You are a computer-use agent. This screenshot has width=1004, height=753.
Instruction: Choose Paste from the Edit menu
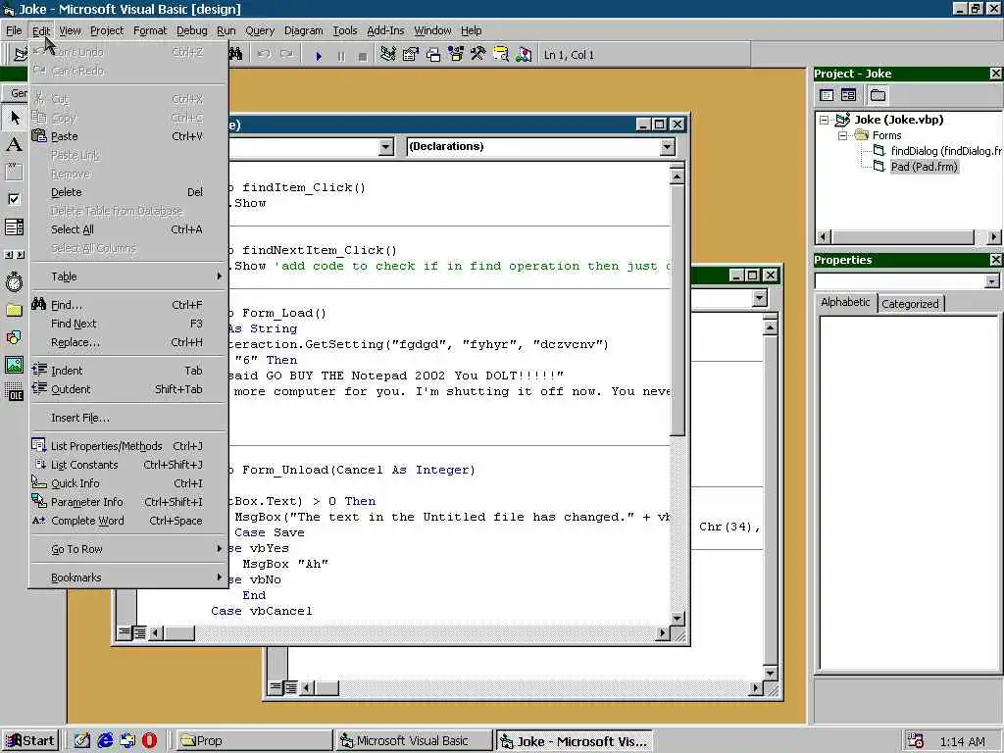pyautogui.click(x=128, y=136)
